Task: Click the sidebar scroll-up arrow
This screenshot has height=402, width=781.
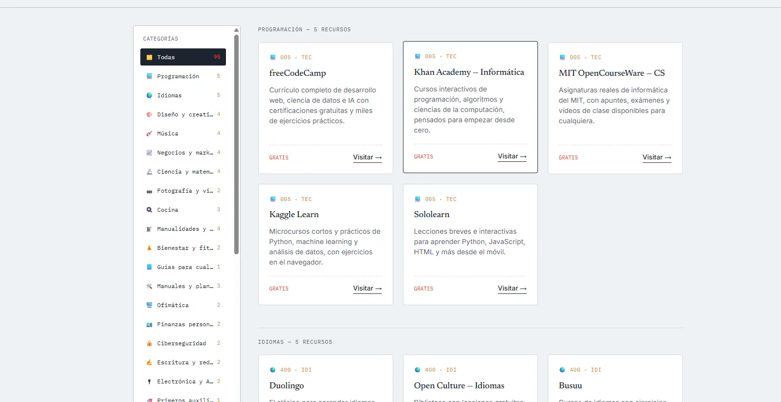Action: click(x=237, y=30)
